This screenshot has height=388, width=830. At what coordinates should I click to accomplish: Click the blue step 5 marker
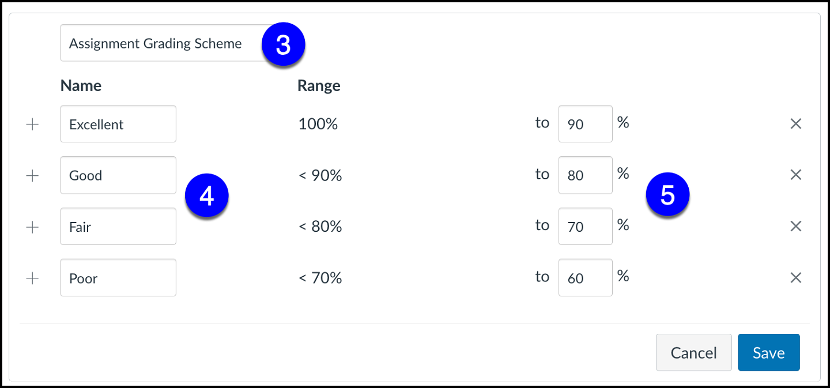[x=667, y=196]
